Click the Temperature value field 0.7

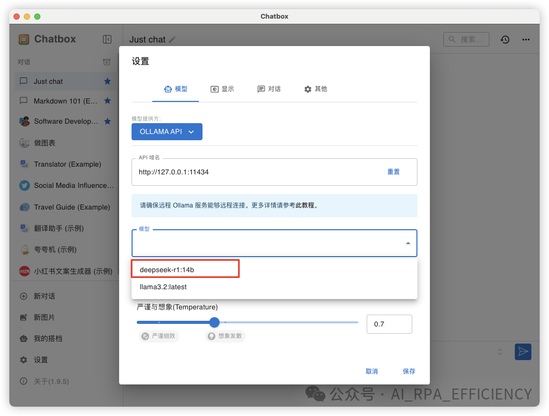(x=389, y=324)
